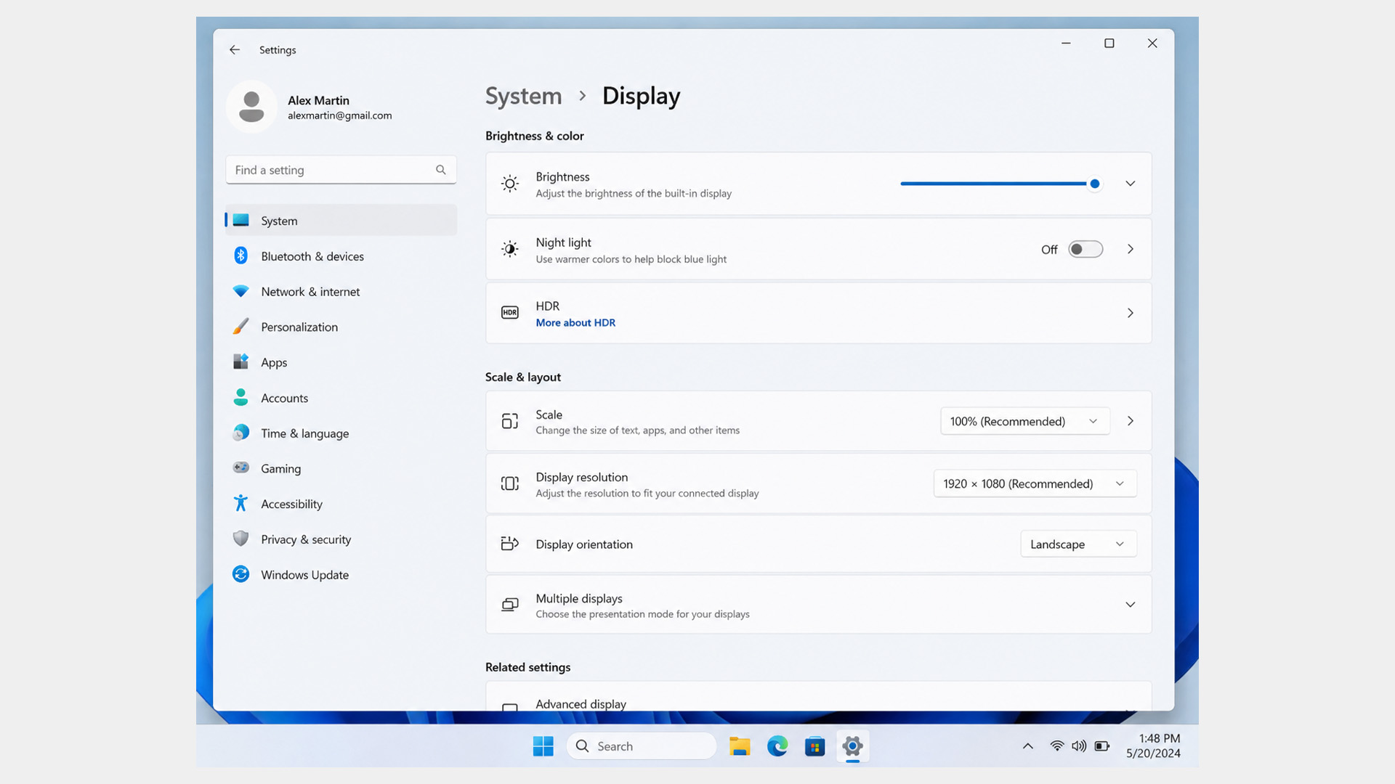This screenshot has height=784, width=1395.
Task: Open the Advanced display setting
Action: pyautogui.click(x=819, y=697)
